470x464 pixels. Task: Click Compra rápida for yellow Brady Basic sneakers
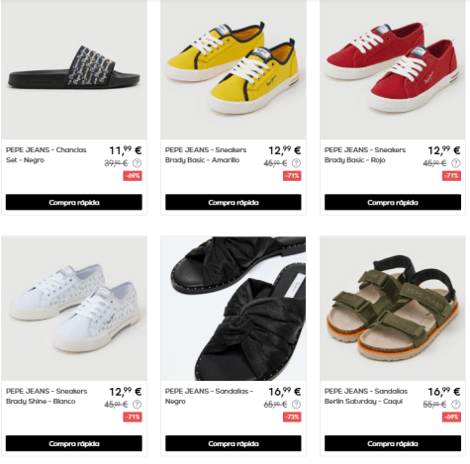(234, 202)
